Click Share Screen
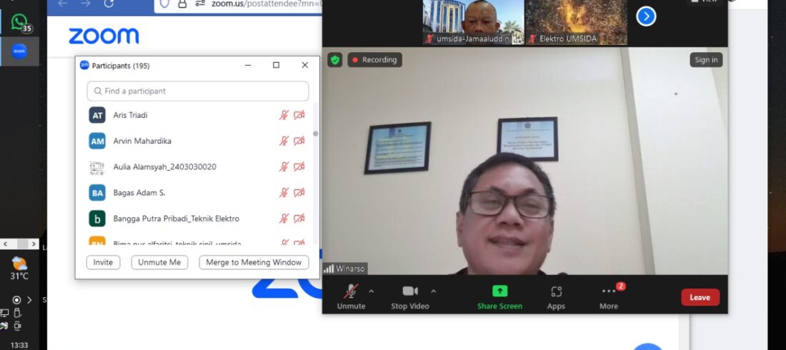The image size is (786, 350). (x=499, y=297)
